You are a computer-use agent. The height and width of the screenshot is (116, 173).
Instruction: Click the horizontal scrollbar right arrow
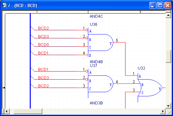[163, 111]
